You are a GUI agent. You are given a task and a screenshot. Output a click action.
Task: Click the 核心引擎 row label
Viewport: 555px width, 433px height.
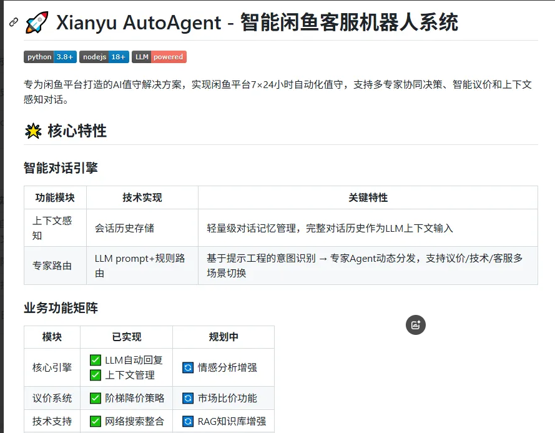coord(52,367)
